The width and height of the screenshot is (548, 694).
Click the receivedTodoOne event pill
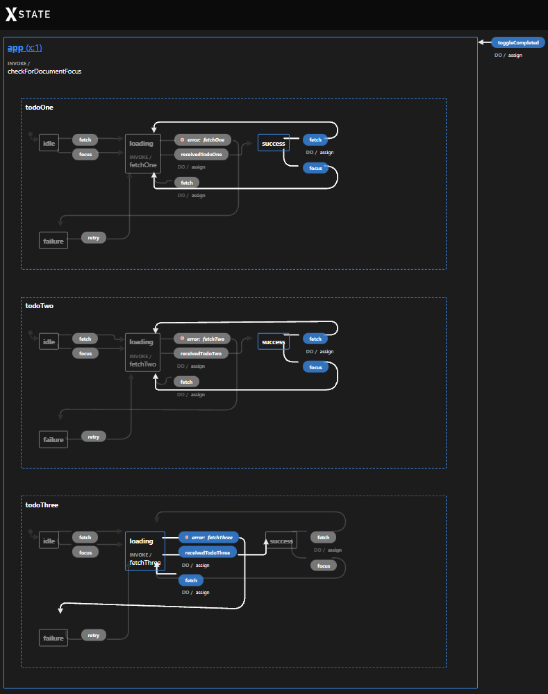pyautogui.click(x=201, y=154)
